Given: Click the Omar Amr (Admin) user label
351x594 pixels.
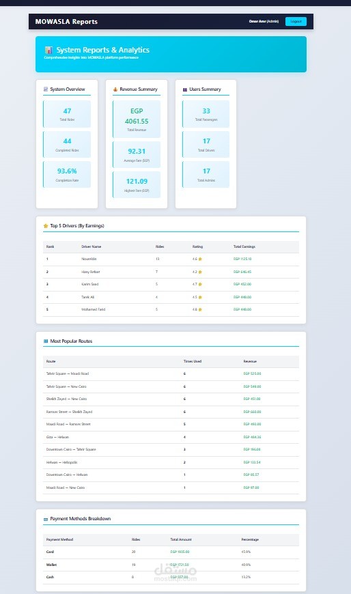Looking at the screenshot, I should click(x=264, y=22).
